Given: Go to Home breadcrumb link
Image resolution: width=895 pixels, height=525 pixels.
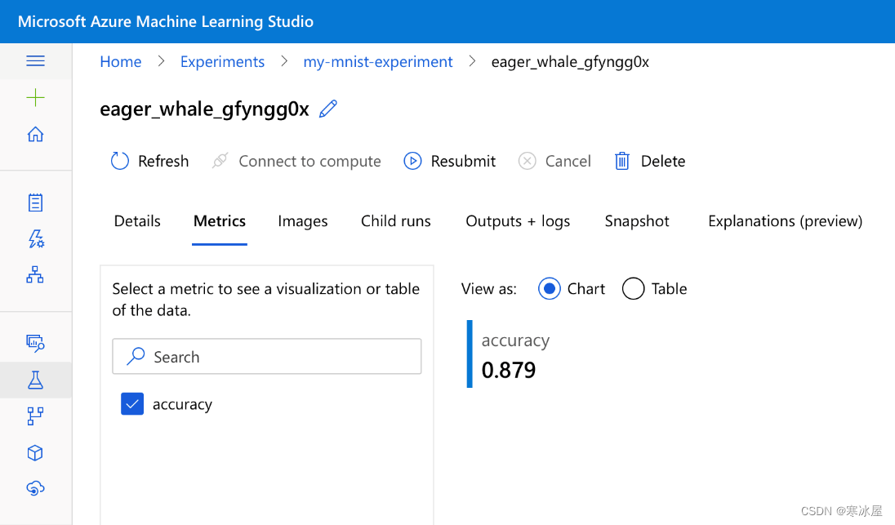Looking at the screenshot, I should [x=120, y=61].
